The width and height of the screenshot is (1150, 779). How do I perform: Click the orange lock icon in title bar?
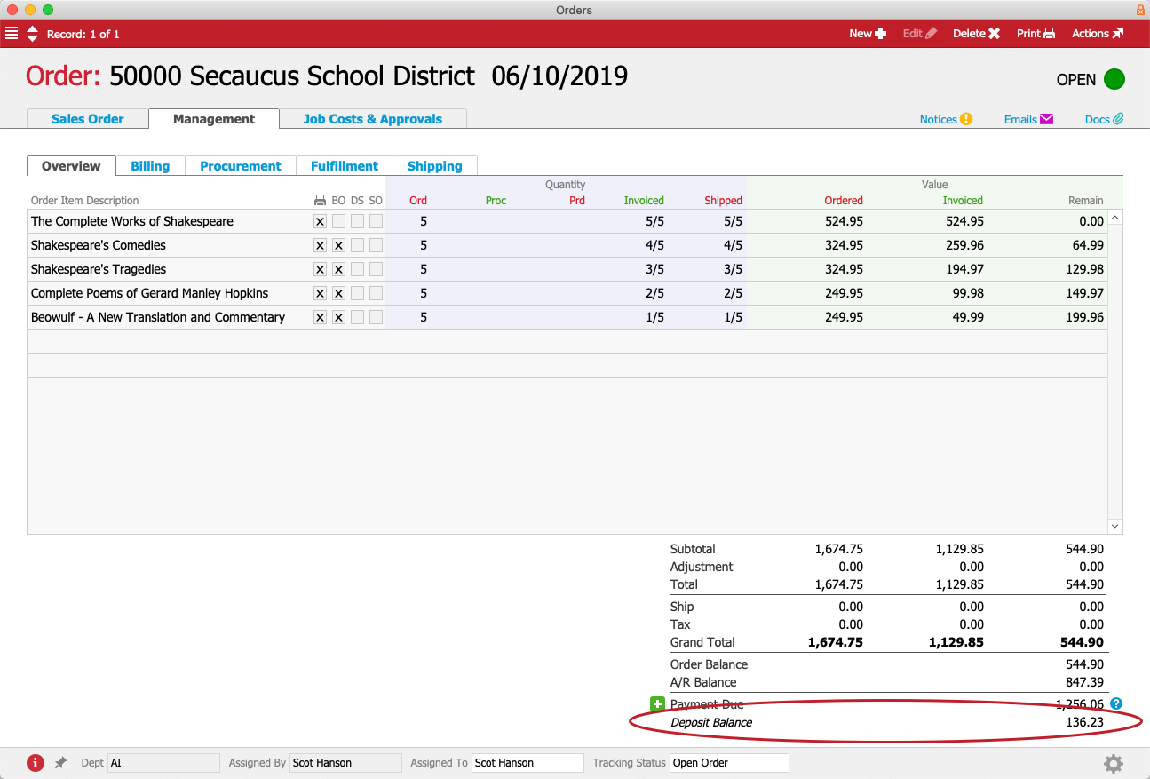[x=1140, y=10]
